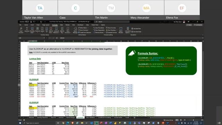This screenshot has width=222, height=125.
Task: Click the Save icon in title bar
Action: click(31, 22)
